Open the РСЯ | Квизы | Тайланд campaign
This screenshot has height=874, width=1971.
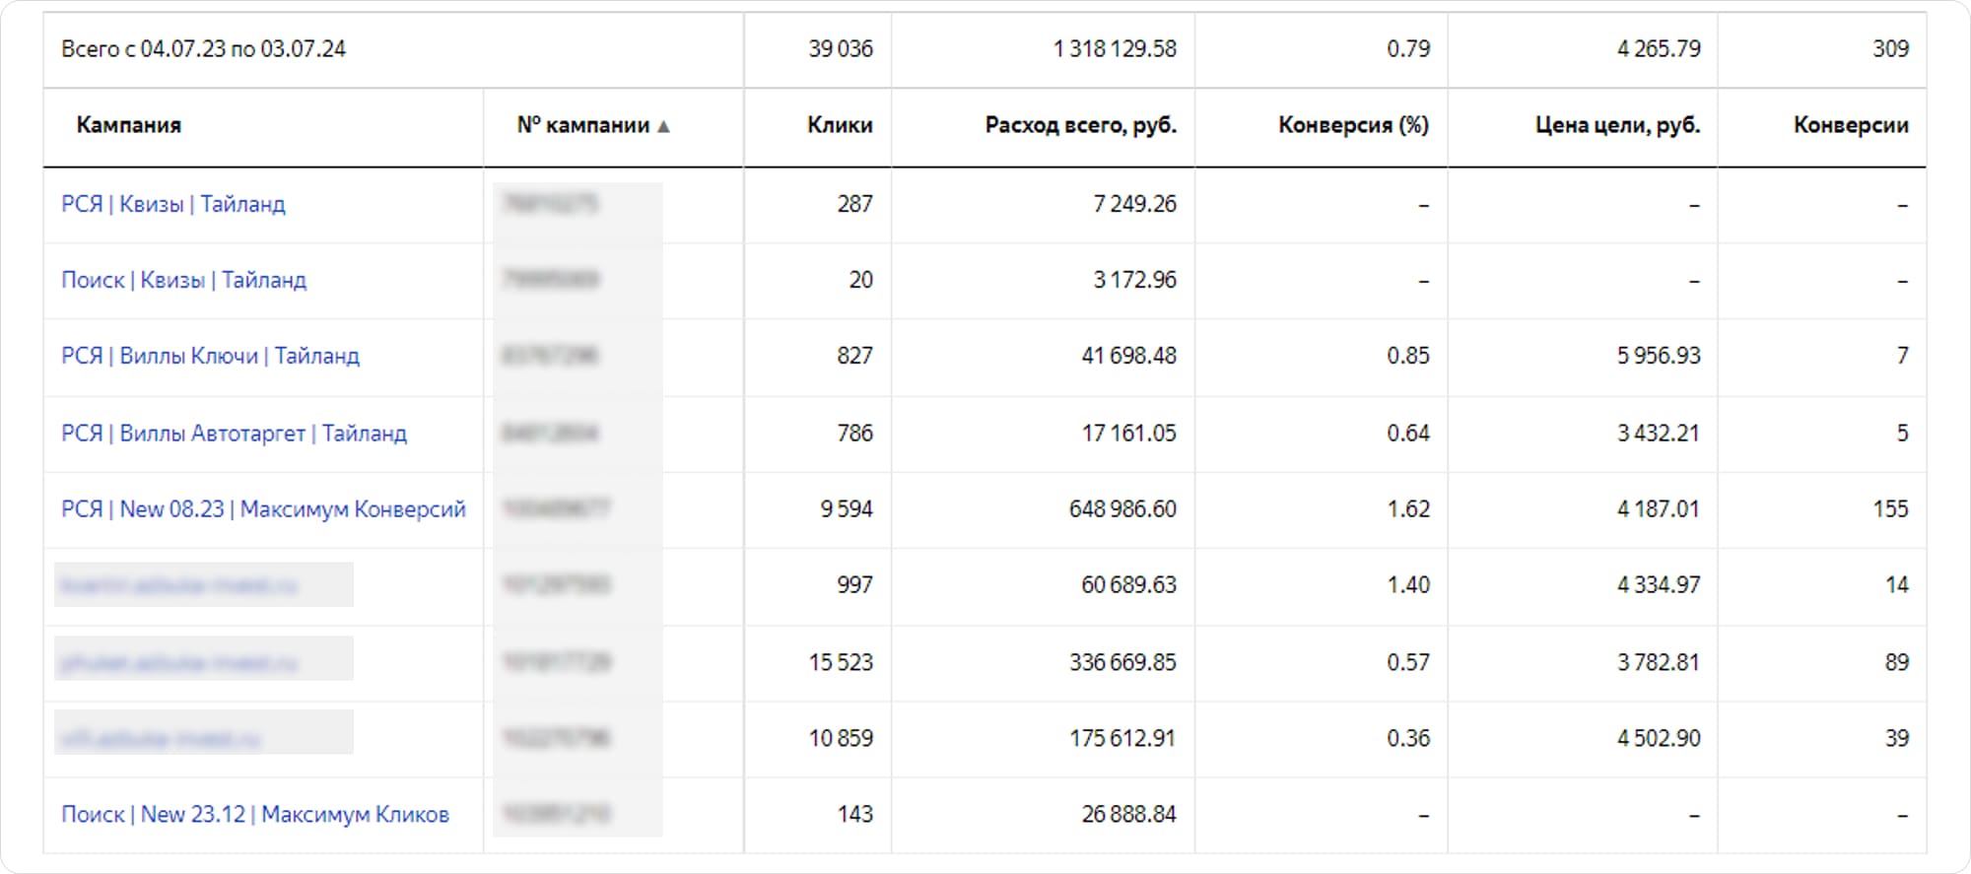[x=172, y=204]
